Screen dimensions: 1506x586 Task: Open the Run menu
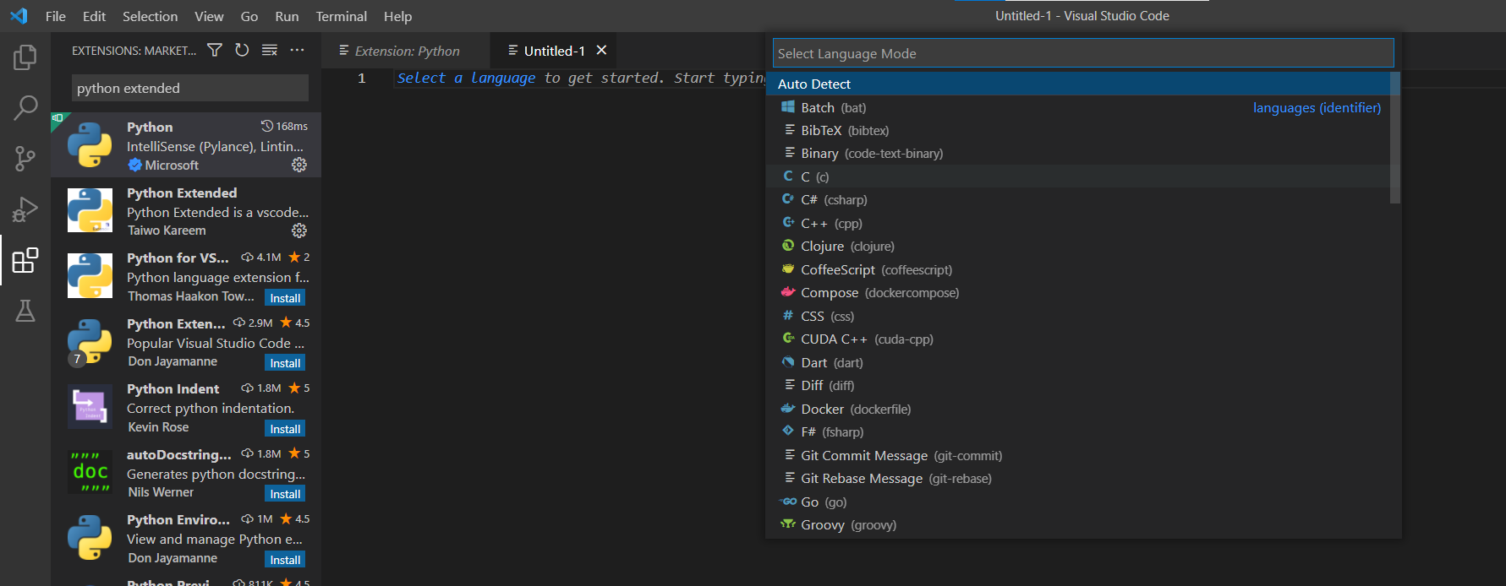pos(287,16)
